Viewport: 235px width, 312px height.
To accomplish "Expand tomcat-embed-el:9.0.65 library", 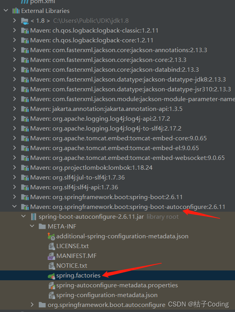I will pos(14,148).
